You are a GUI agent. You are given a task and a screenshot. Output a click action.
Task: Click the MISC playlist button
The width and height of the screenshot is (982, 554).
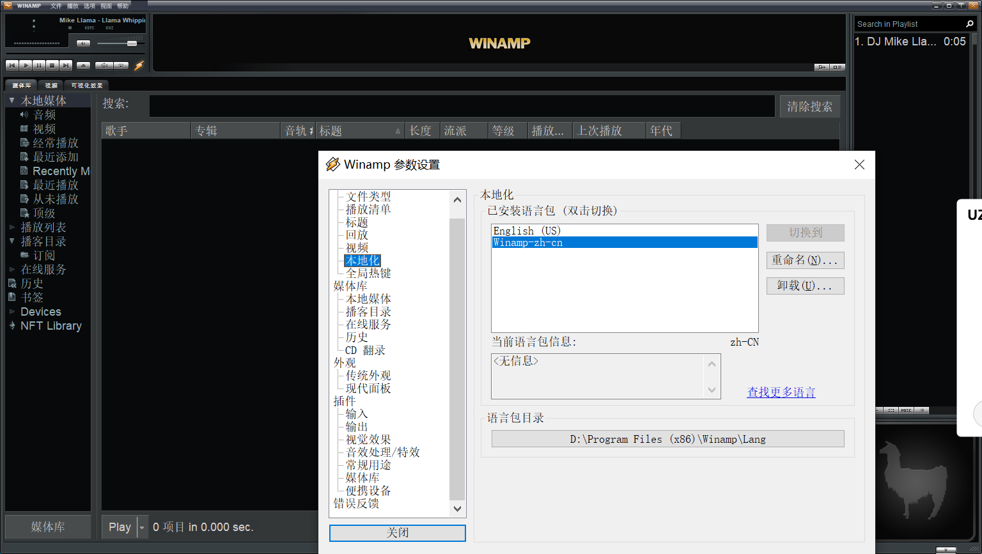click(x=906, y=410)
